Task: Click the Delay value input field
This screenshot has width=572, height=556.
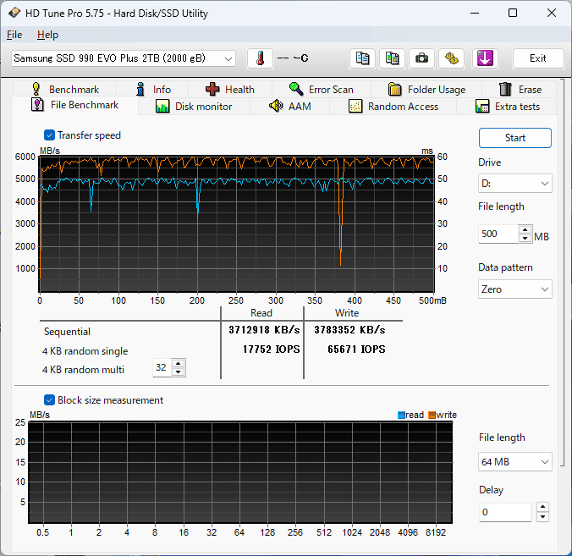Action: coord(505,513)
